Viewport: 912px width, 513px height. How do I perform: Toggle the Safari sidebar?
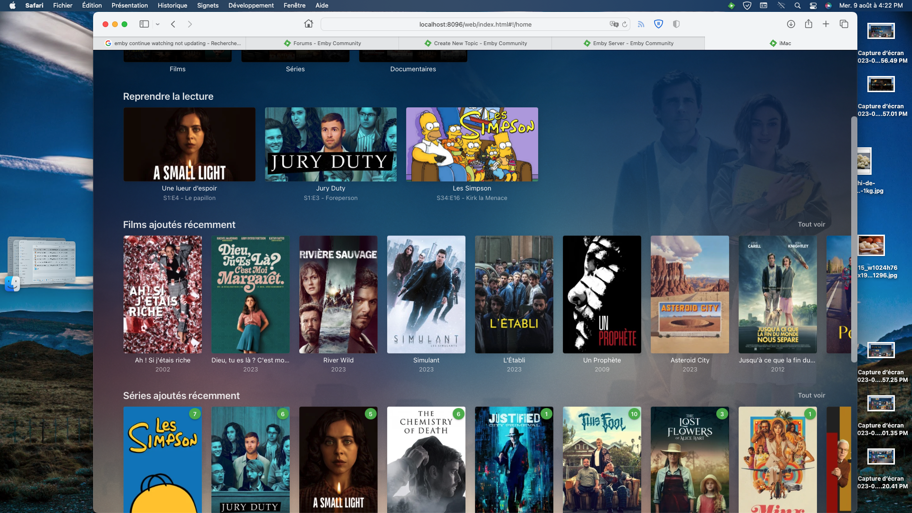point(144,24)
